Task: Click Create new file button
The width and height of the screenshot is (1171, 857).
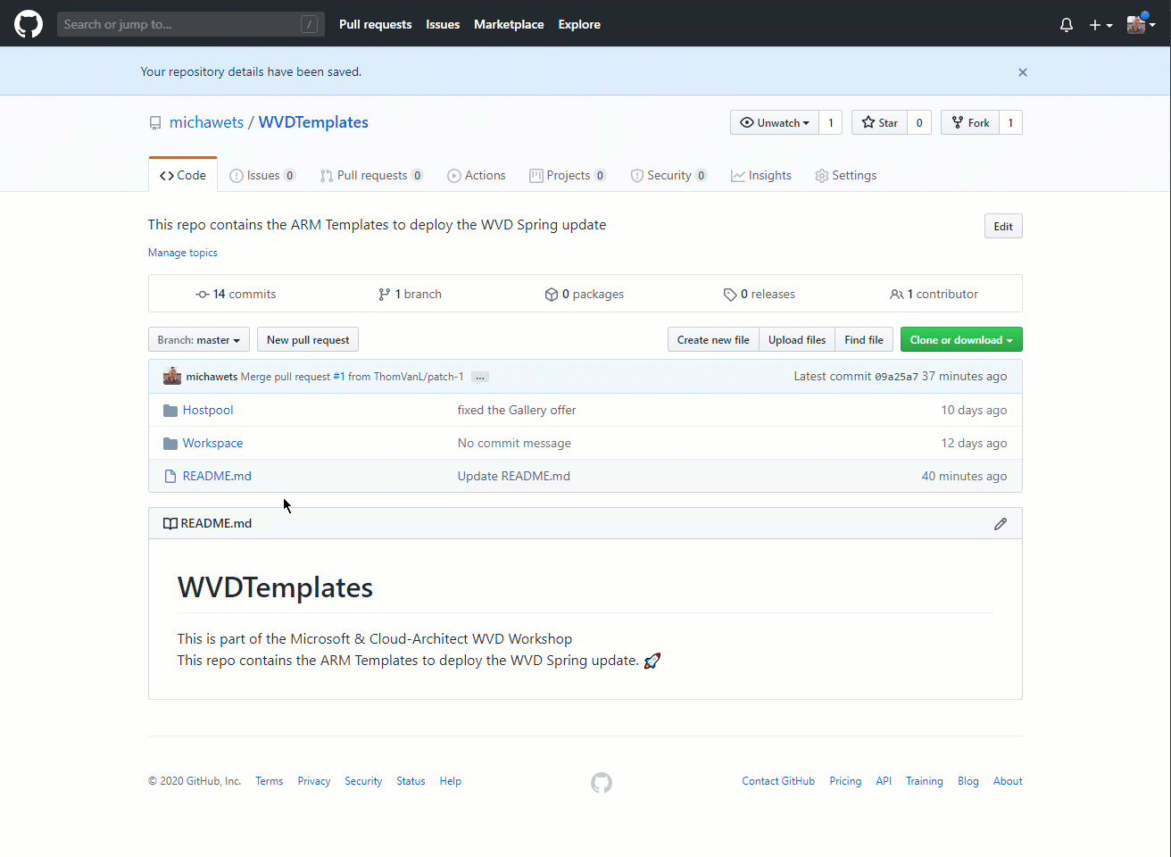Action: [713, 340]
